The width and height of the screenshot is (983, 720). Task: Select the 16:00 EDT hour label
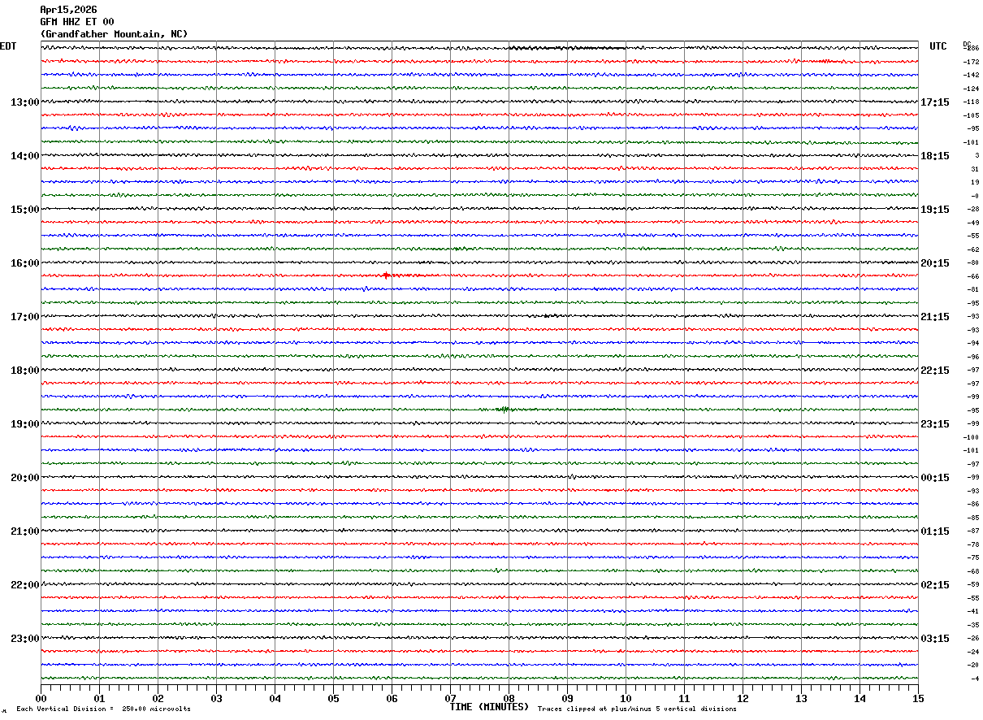tap(24, 263)
